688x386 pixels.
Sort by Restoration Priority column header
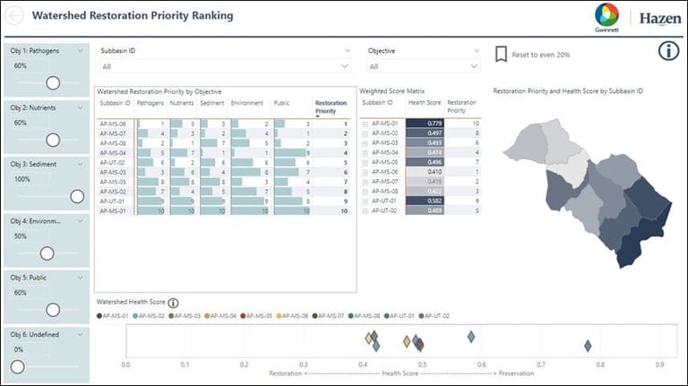point(330,107)
